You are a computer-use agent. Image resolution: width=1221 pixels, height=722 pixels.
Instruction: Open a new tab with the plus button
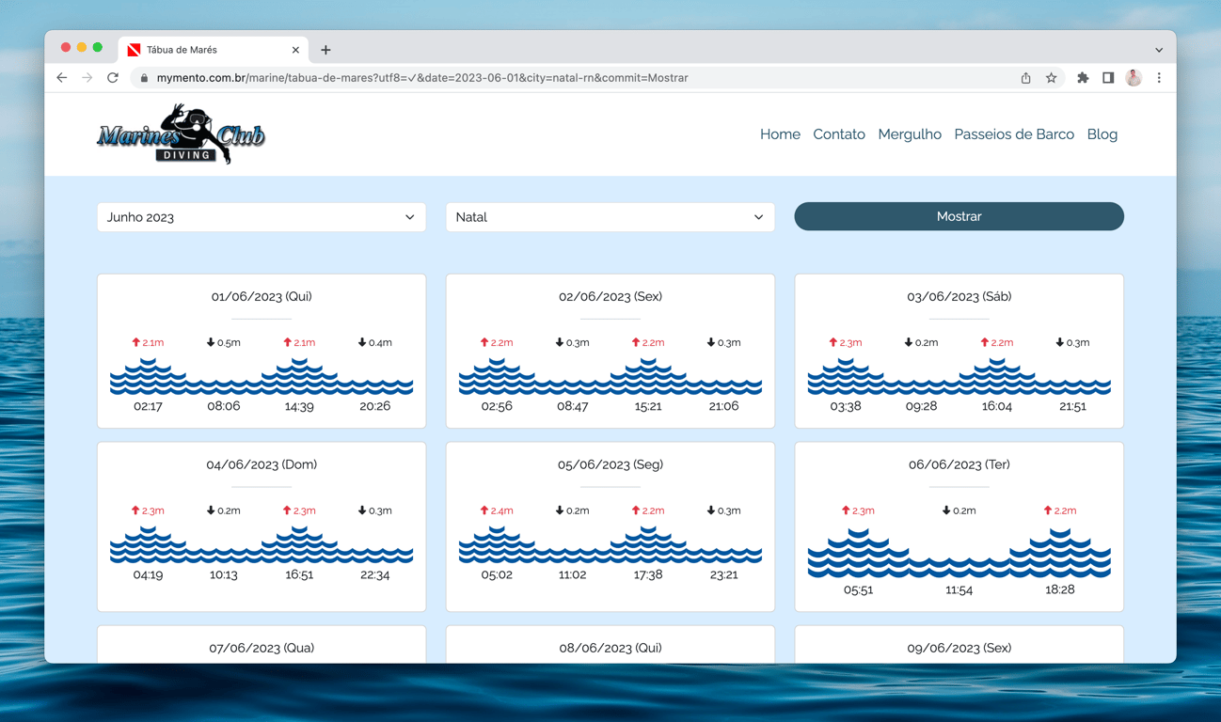[x=325, y=50]
